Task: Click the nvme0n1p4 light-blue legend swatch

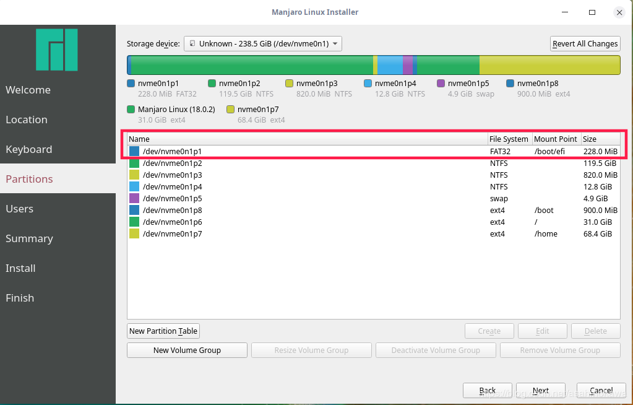Action: click(368, 83)
